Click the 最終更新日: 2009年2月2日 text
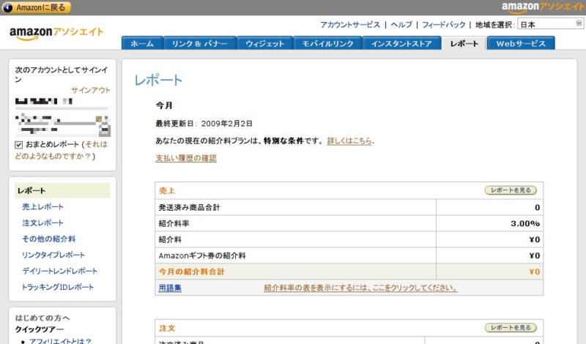This screenshot has width=586, height=344. [x=204, y=124]
